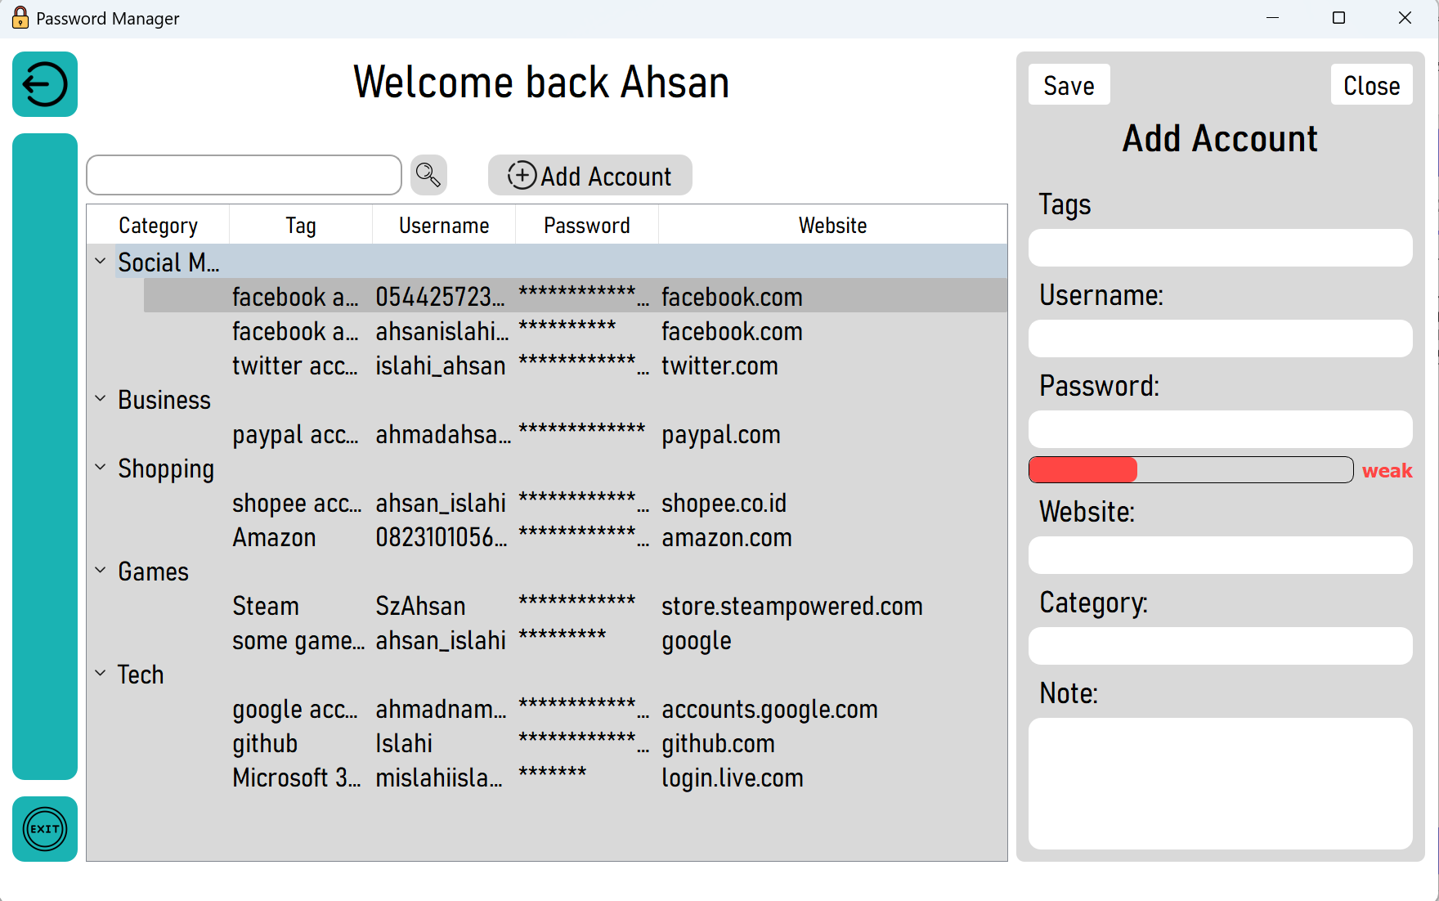Click the masked password in Microsoft 3... row
The width and height of the screenshot is (1439, 901).
point(553,773)
